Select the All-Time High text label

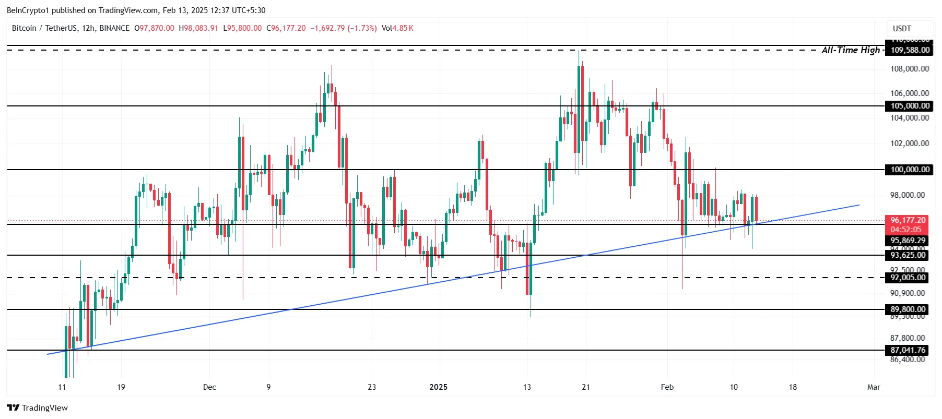tap(850, 50)
